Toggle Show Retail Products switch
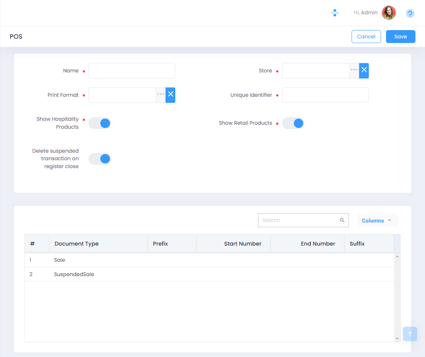425x357 pixels. pos(293,123)
